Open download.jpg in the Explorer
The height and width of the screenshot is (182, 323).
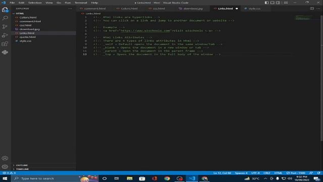tap(29, 29)
